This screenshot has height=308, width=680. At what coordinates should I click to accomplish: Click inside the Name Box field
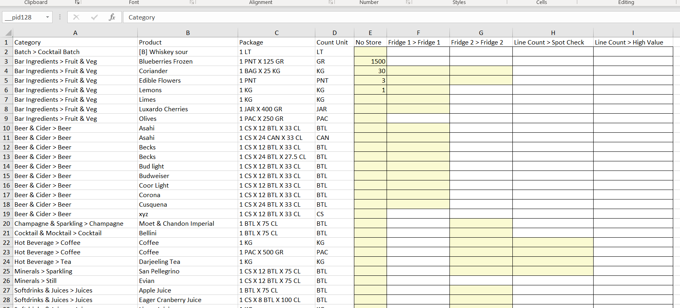[23, 17]
